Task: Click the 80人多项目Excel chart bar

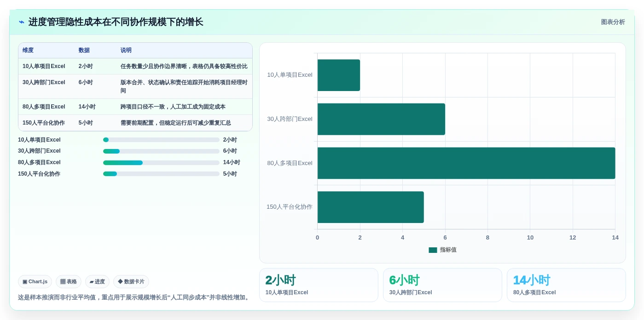Action: pos(466,163)
